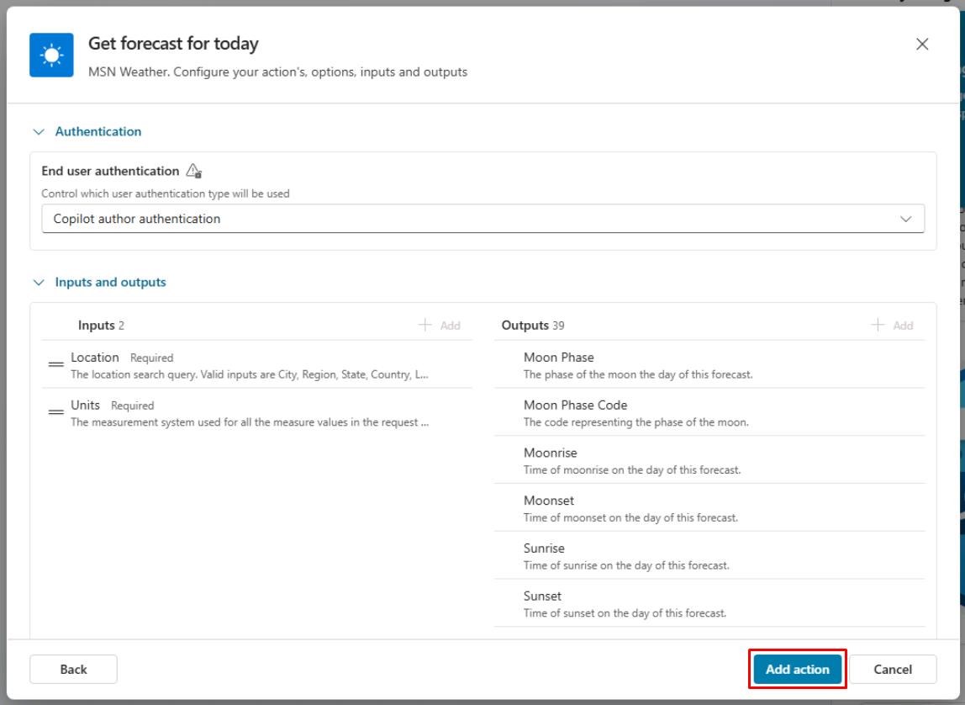Viewport: 965px width, 705px height.
Task: Click the authentication warning icon
Action: (193, 172)
